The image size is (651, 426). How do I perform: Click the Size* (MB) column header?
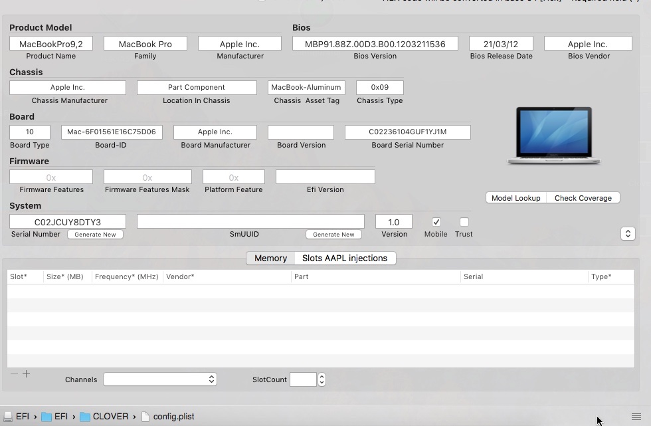pyautogui.click(x=67, y=276)
